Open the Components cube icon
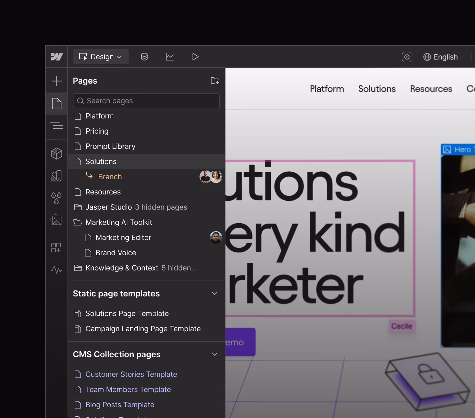The image size is (475, 418). tap(57, 154)
